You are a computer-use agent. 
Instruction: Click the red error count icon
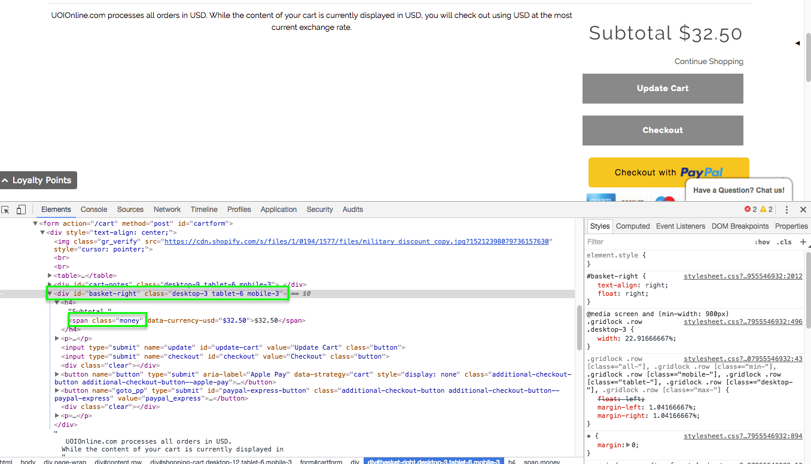pos(748,210)
